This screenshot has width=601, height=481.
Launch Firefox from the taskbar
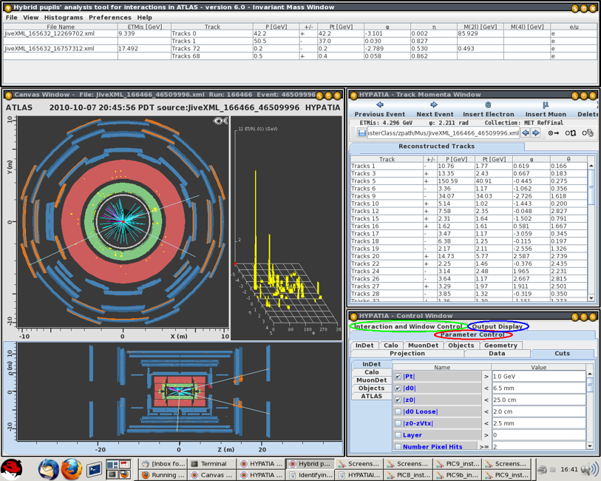point(71,469)
